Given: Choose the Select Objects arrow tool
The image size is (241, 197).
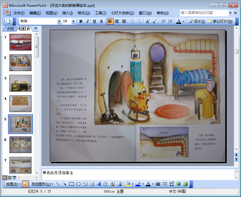Looking at the screenshot, I should click(x=25, y=184).
